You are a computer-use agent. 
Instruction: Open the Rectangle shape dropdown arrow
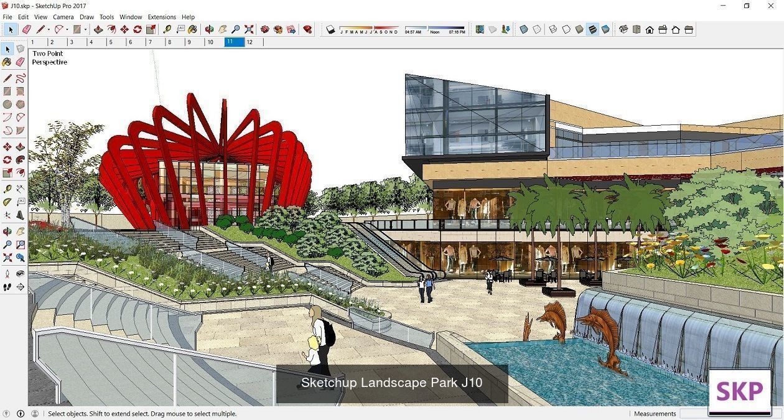coord(85,29)
